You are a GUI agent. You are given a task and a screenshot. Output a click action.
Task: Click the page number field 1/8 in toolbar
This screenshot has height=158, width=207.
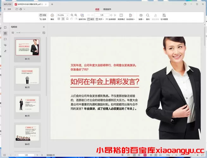coord(102,15)
